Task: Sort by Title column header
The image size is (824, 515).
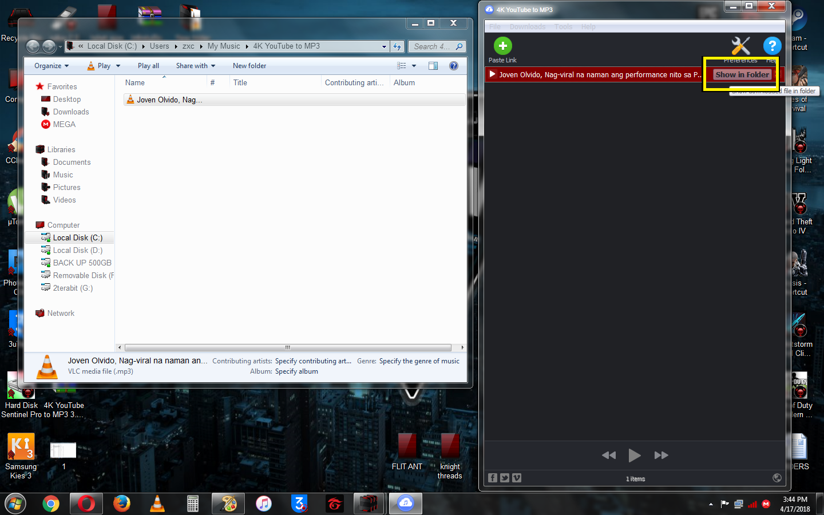Action: click(275, 82)
